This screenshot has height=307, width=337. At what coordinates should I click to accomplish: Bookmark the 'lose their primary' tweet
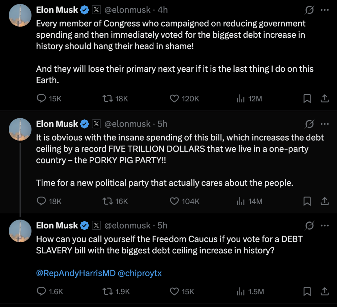[x=307, y=99]
